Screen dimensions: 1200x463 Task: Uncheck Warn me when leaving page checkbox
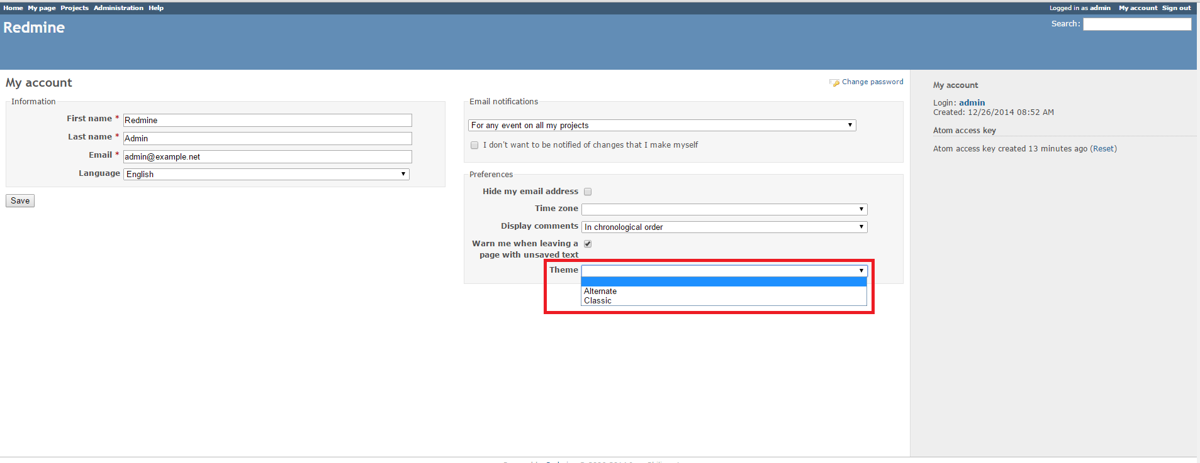point(588,244)
